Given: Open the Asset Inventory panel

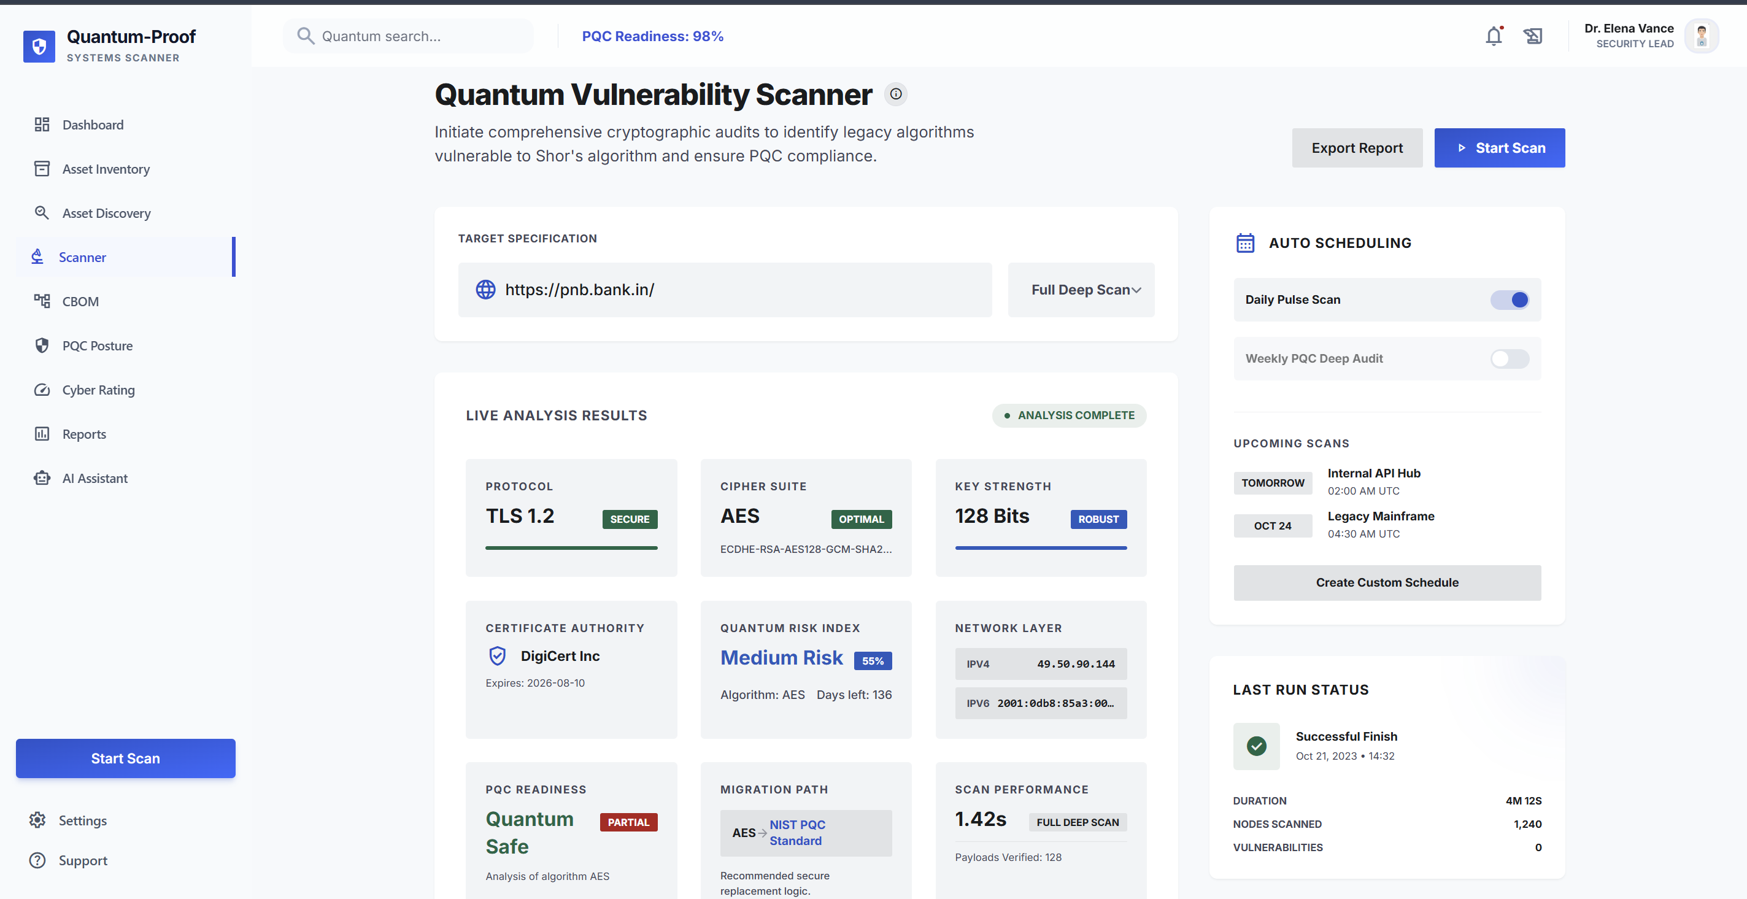Looking at the screenshot, I should (106, 169).
